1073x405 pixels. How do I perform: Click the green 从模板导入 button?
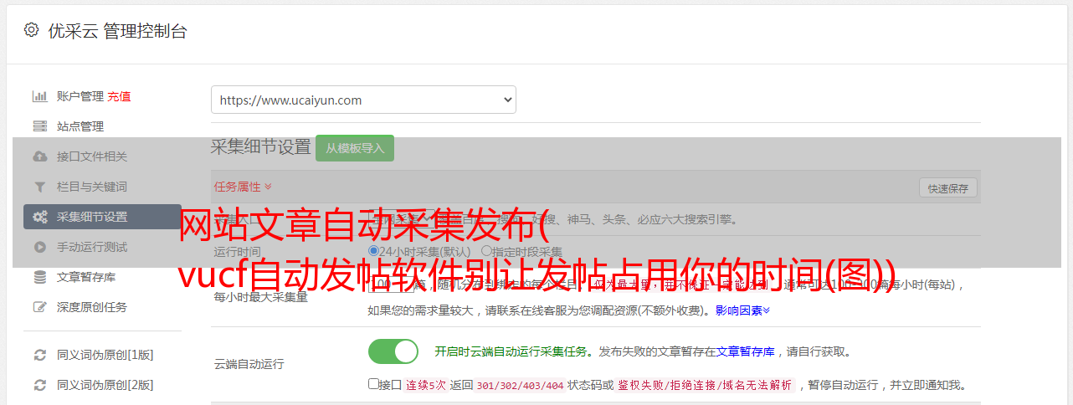[355, 148]
